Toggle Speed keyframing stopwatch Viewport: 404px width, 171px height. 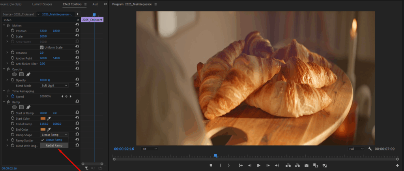pos(13,96)
